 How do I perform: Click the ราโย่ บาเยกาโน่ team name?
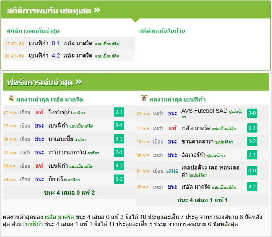pos(67,152)
